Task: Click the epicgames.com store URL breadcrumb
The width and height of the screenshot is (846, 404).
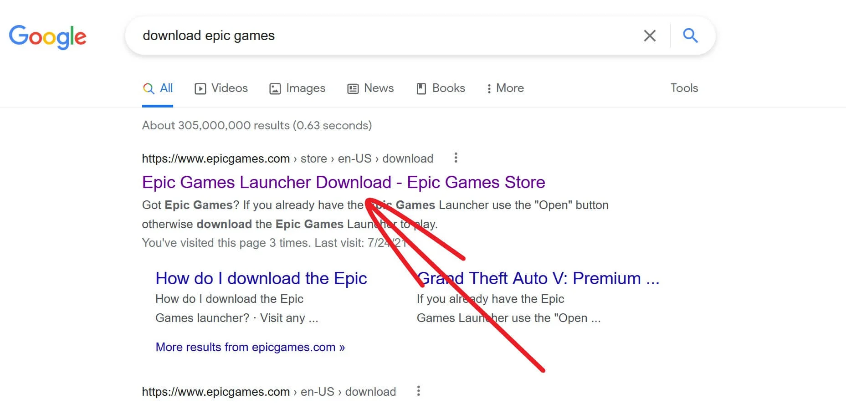Action: [x=287, y=159]
